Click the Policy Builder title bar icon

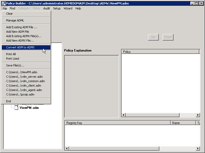[x=3, y=3]
